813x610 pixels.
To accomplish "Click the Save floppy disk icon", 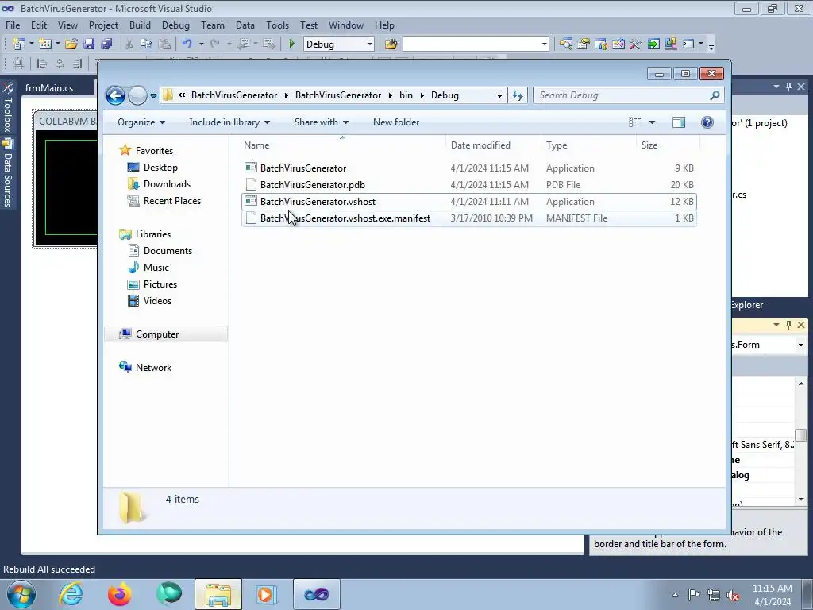I will (89, 44).
